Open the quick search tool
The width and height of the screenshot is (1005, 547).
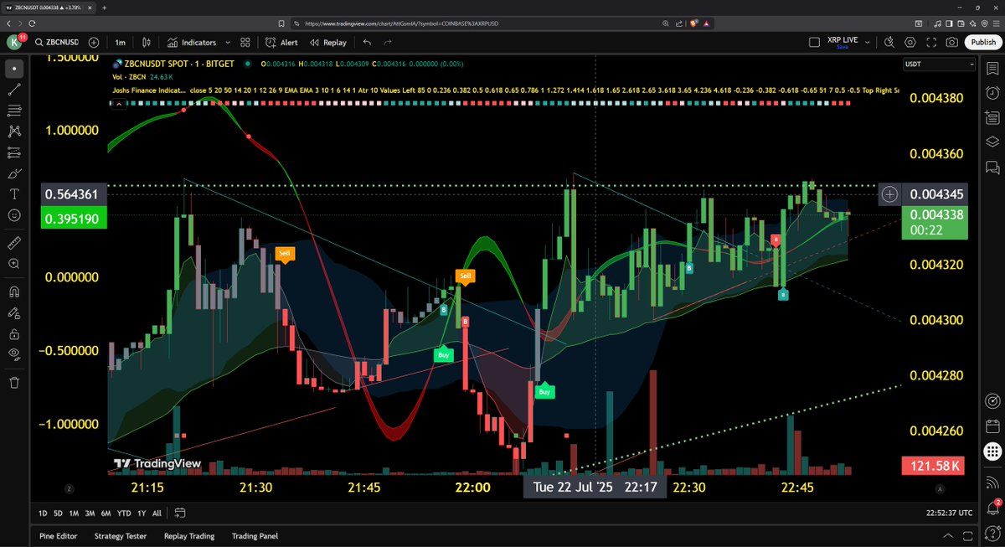coord(889,42)
